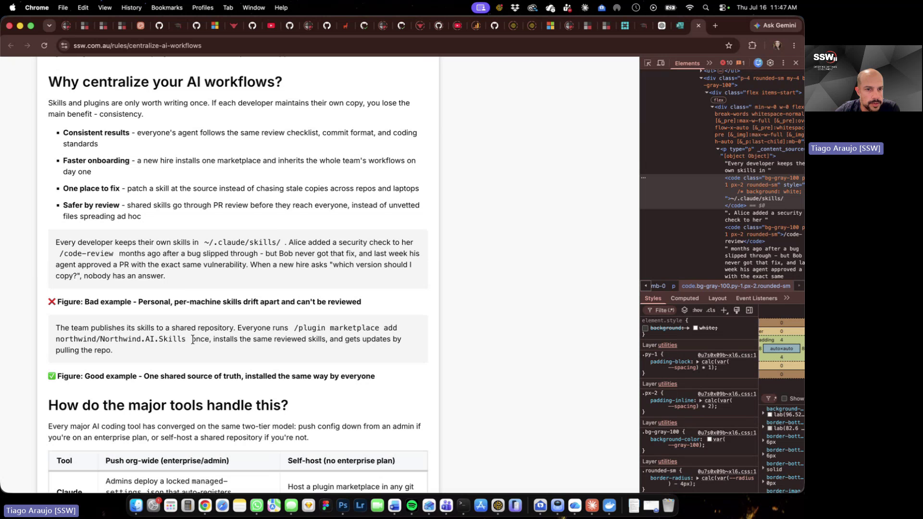Open WhatsApp from the Dock

pyautogui.click(x=257, y=506)
